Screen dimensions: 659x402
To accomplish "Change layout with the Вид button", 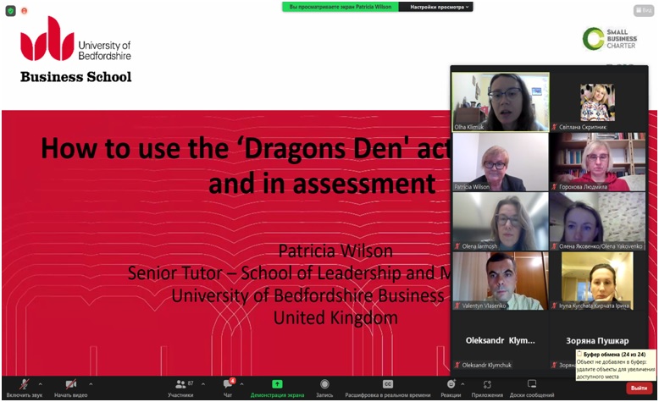I will point(644,10).
